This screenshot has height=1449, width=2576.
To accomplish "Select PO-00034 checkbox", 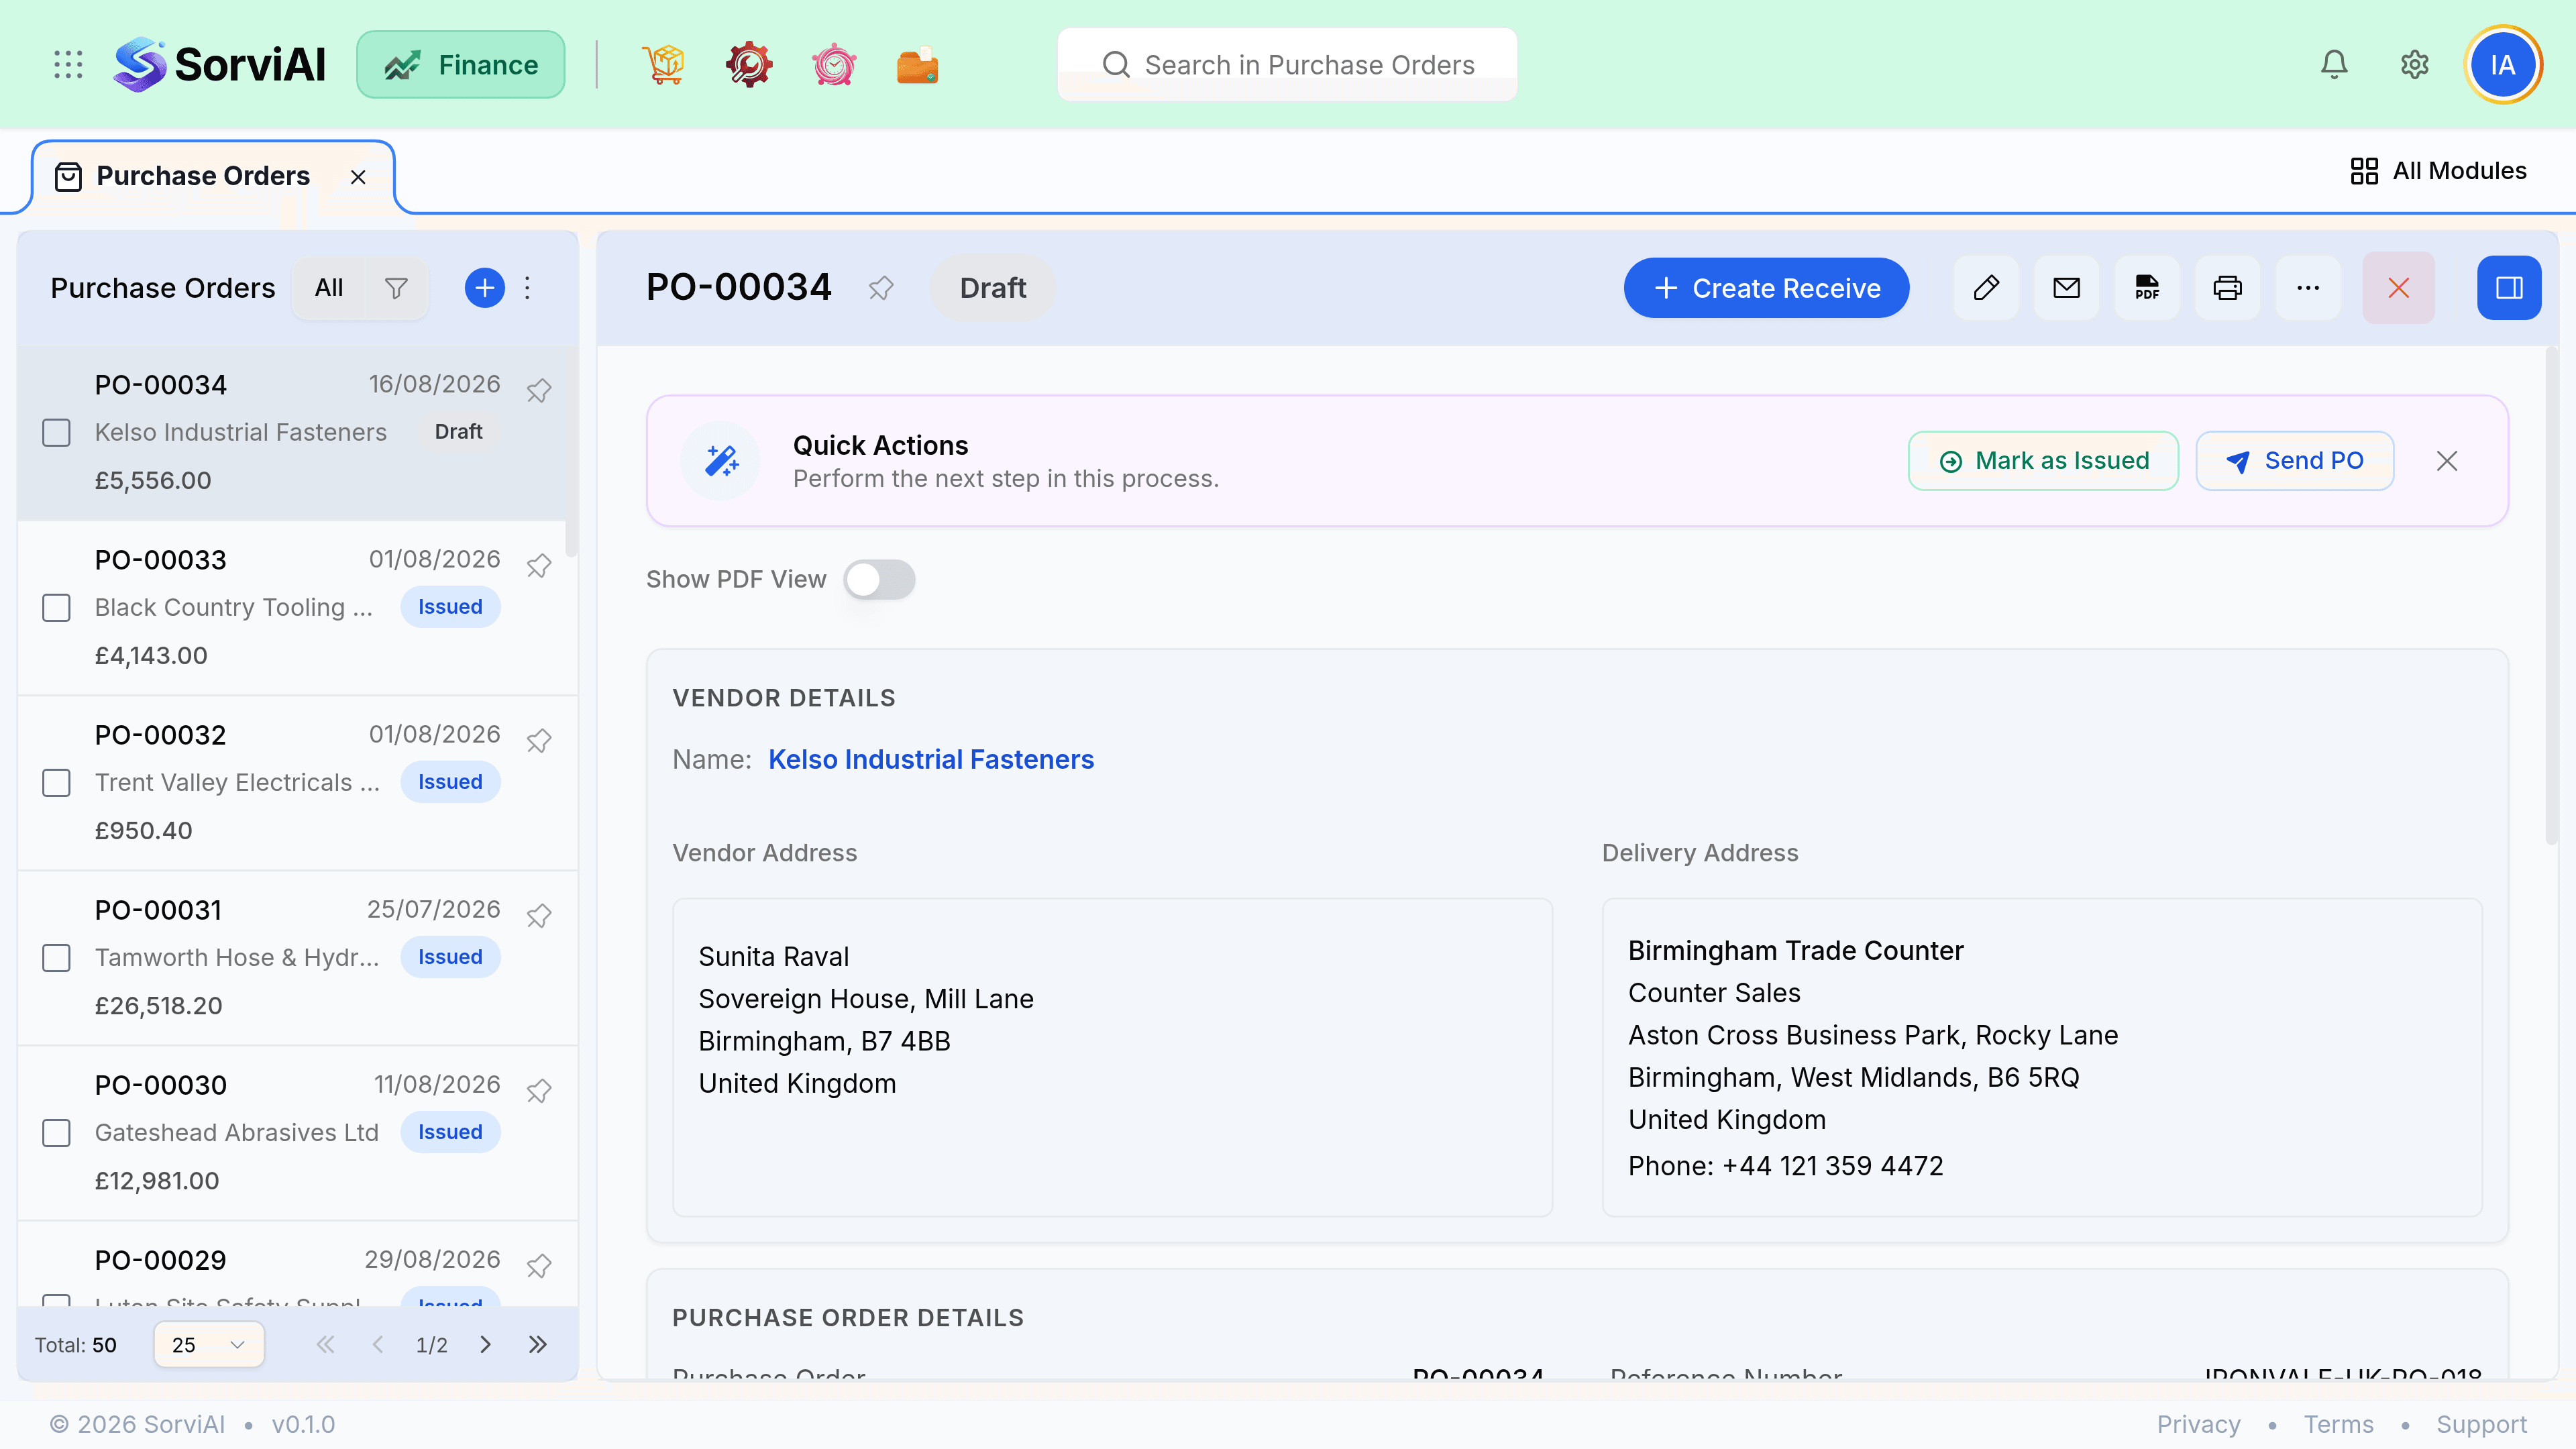I will click(56, 433).
